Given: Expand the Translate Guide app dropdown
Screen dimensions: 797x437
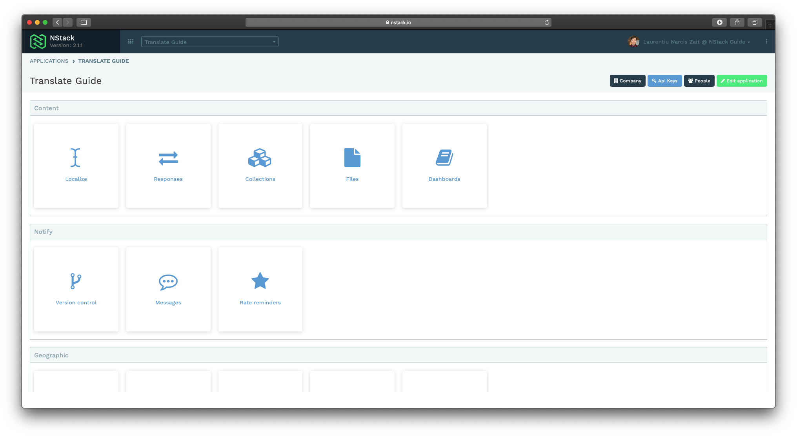Looking at the screenshot, I should (274, 42).
